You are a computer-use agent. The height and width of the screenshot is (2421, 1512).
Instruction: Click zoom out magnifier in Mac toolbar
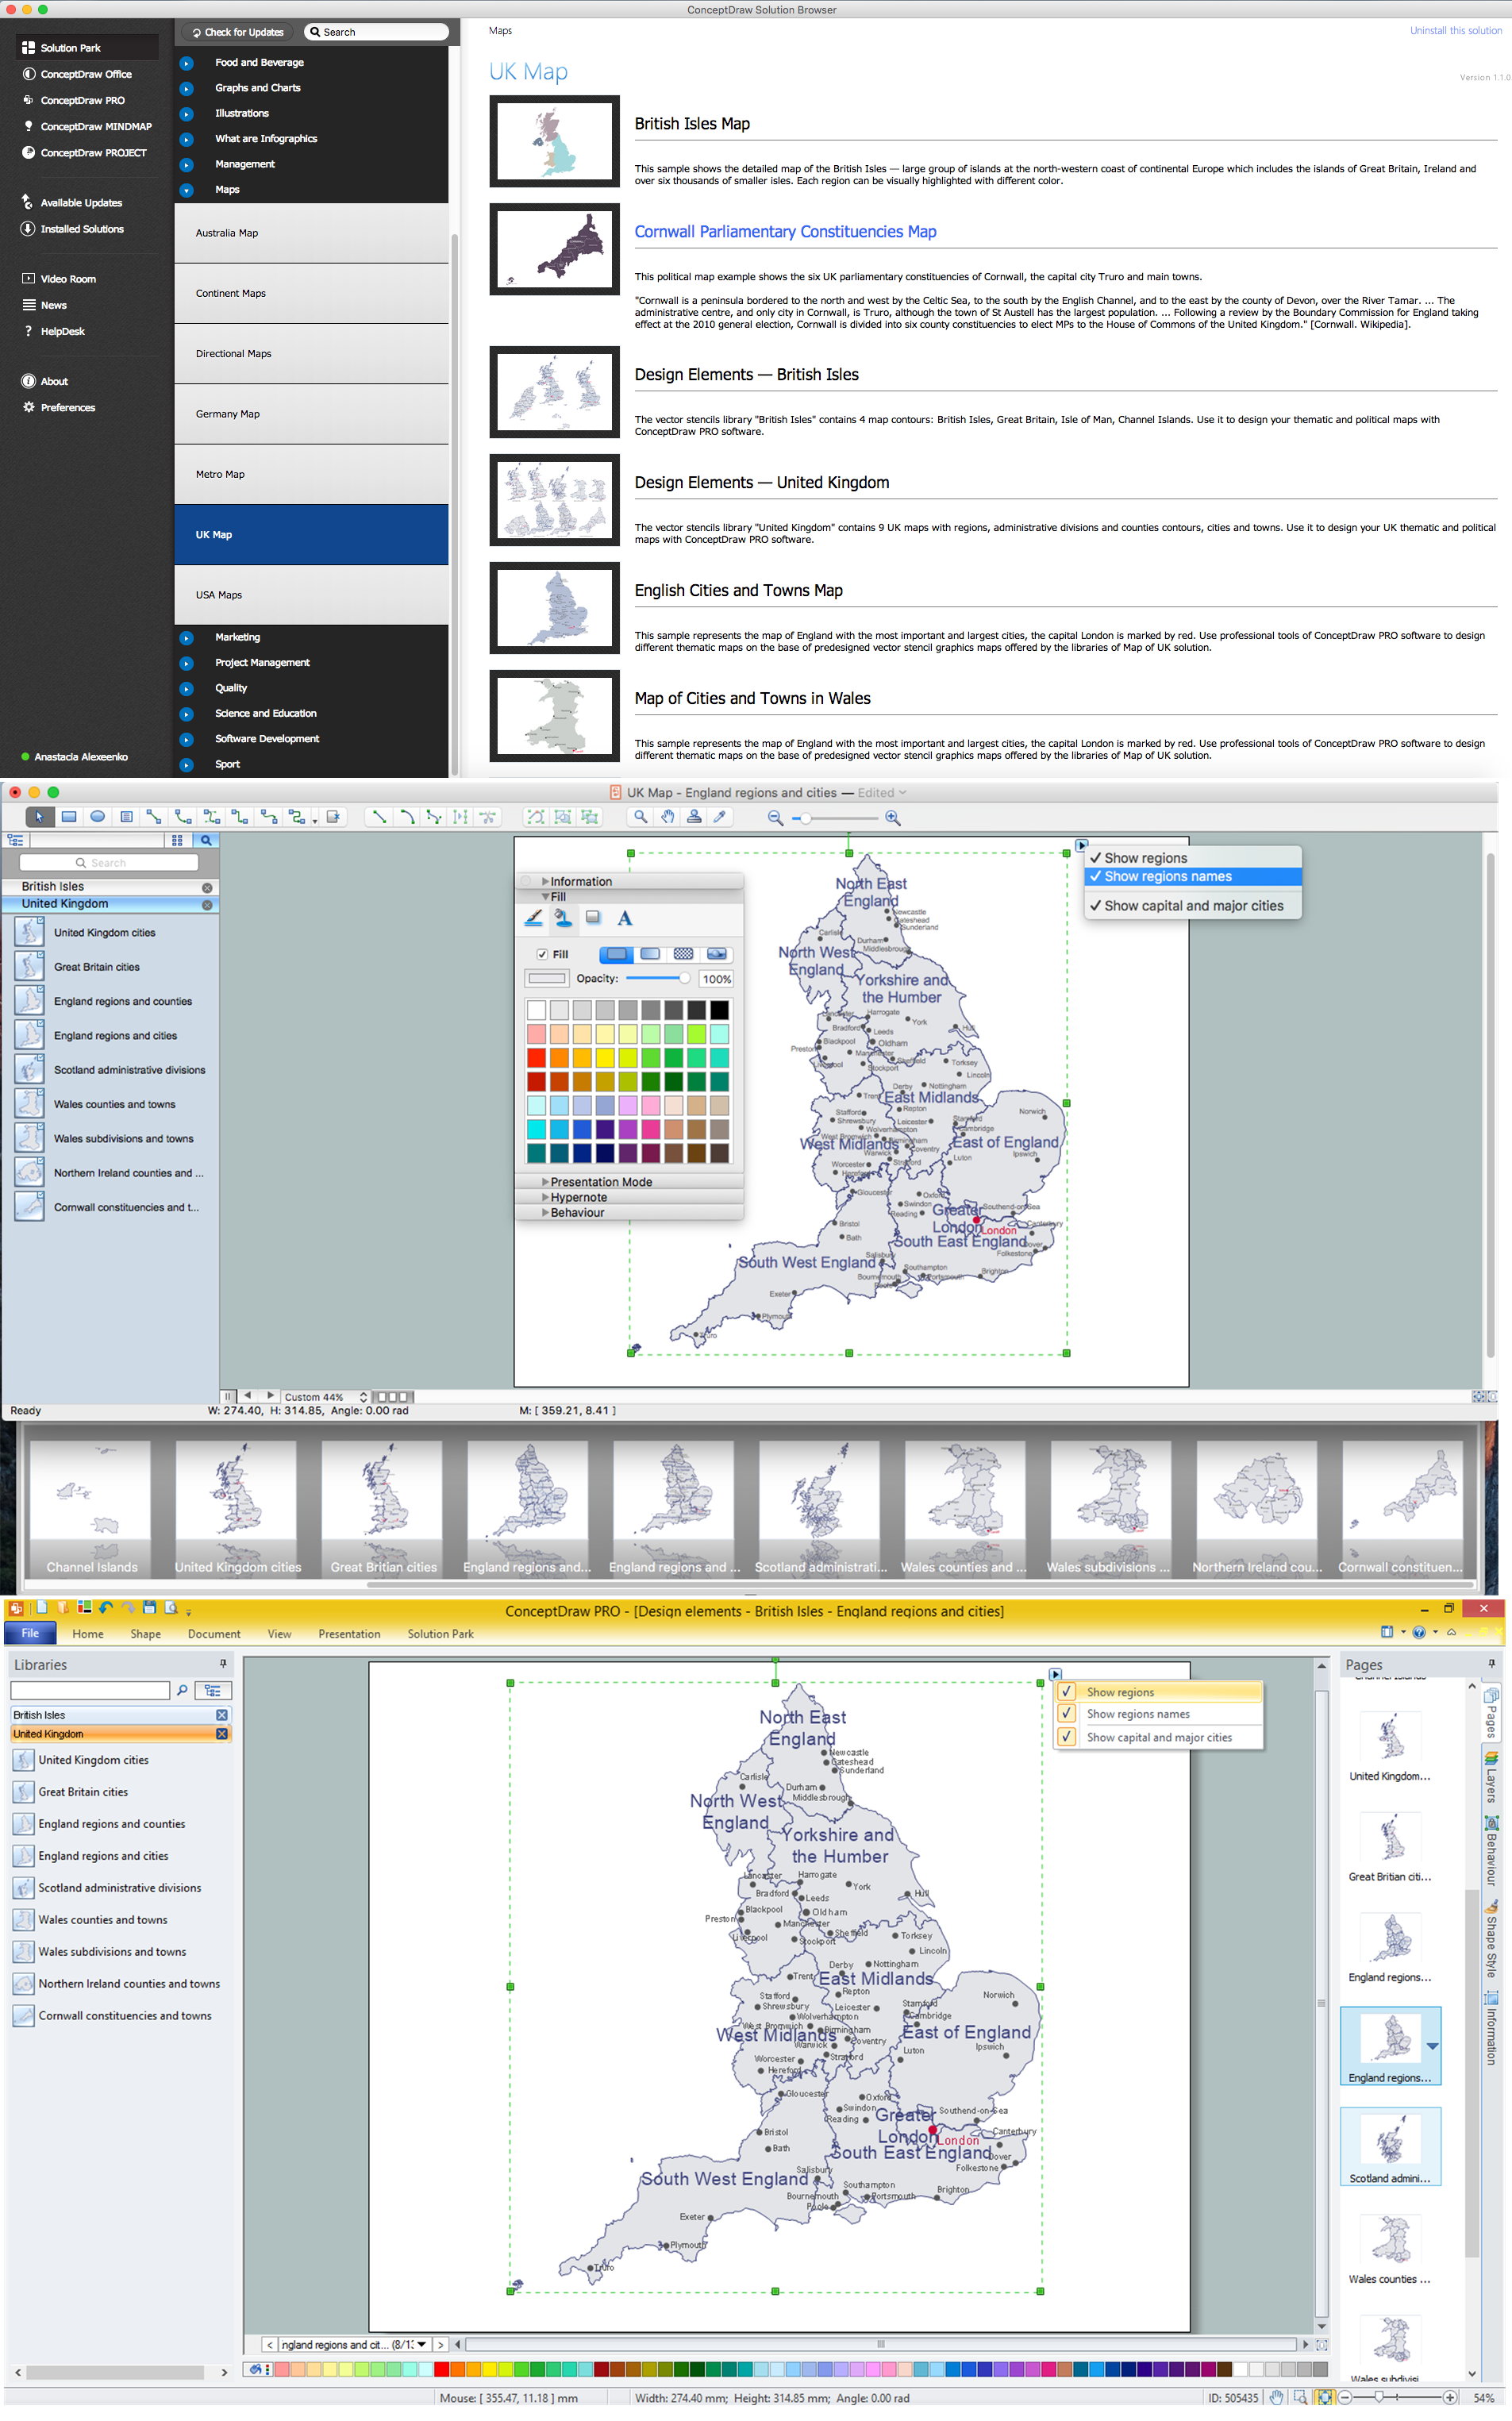[775, 818]
